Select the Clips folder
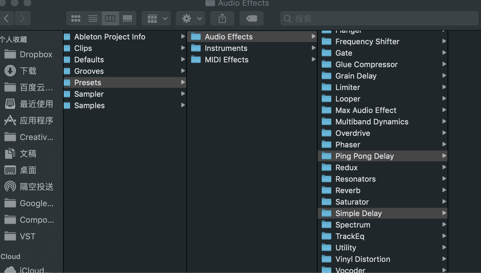This screenshot has width=481, height=273. 125,48
